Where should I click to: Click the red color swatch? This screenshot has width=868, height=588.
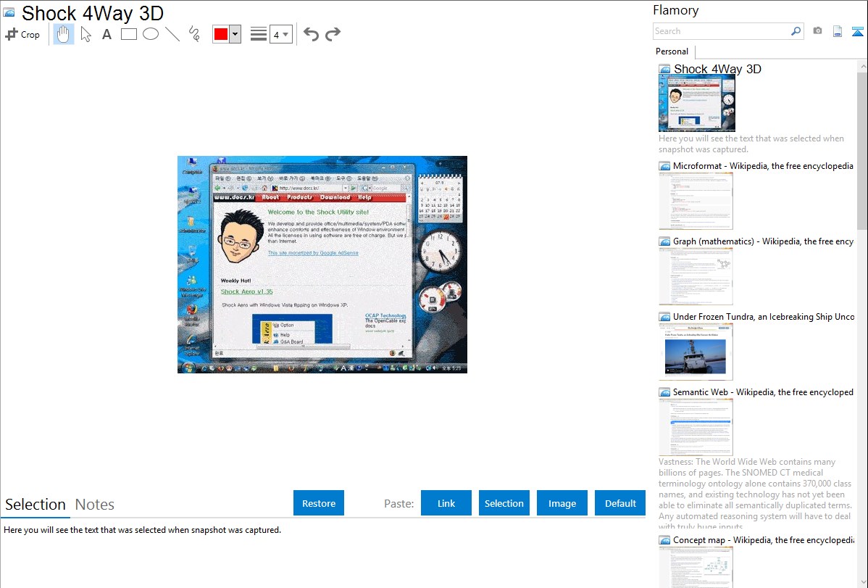221,34
